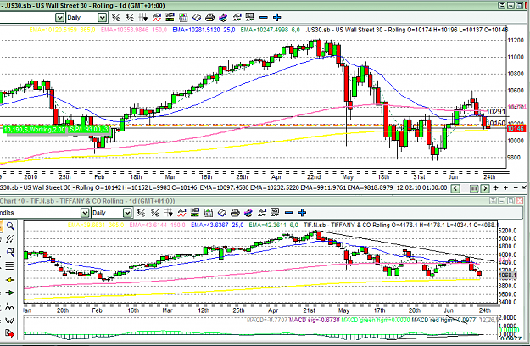Screen dimensions: 530x346
Task: Click the eraser icon in Tiffany toolbar
Action: coord(221,213)
